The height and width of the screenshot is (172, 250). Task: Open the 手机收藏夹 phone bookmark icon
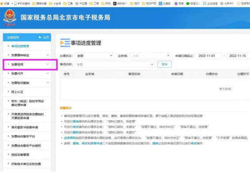(x=15, y=4)
